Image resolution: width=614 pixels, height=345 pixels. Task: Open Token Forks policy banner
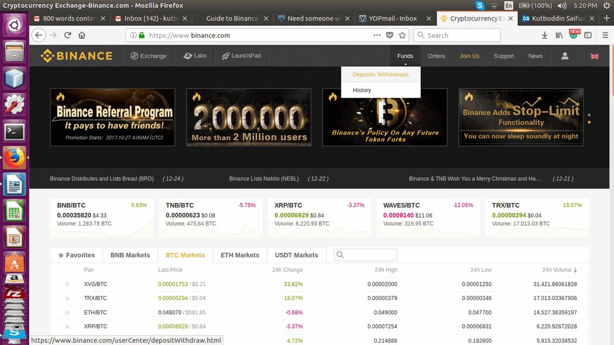coord(385,117)
